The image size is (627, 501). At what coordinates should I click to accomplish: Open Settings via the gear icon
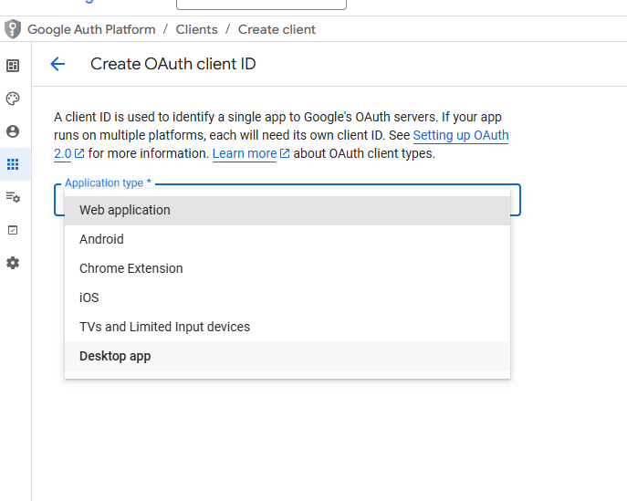[x=13, y=263]
